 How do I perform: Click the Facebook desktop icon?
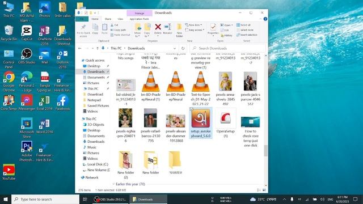[x=63, y=103]
